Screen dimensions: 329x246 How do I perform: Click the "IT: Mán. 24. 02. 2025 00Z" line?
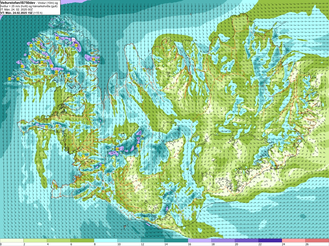[x=16, y=9]
